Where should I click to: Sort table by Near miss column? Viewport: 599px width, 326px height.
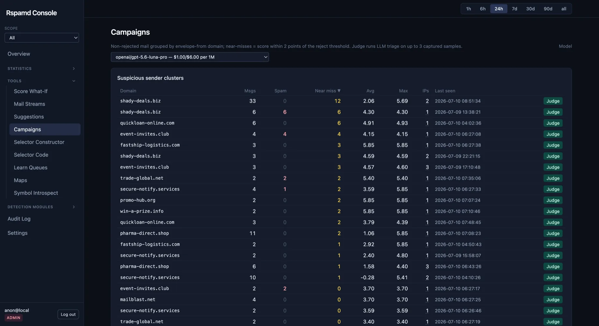pos(327,91)
